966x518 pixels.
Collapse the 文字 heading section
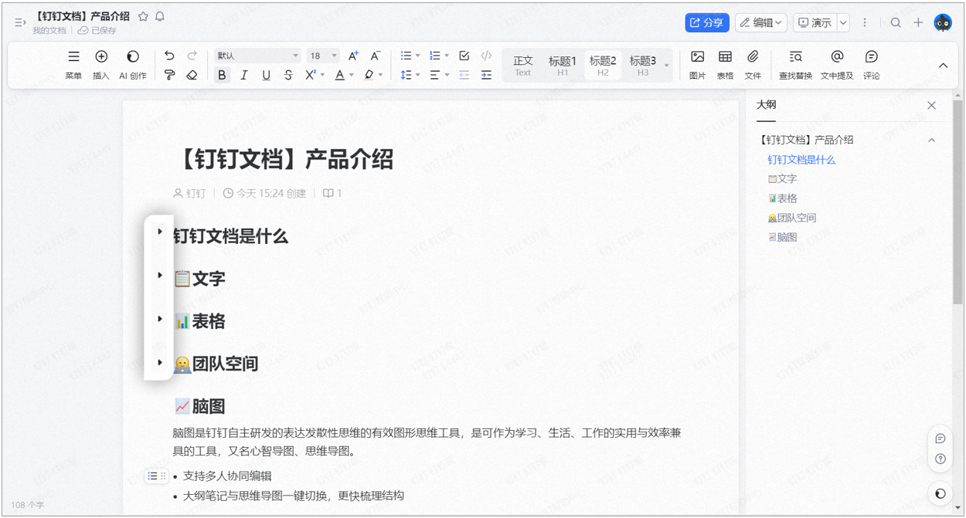[x=159, y=275]
